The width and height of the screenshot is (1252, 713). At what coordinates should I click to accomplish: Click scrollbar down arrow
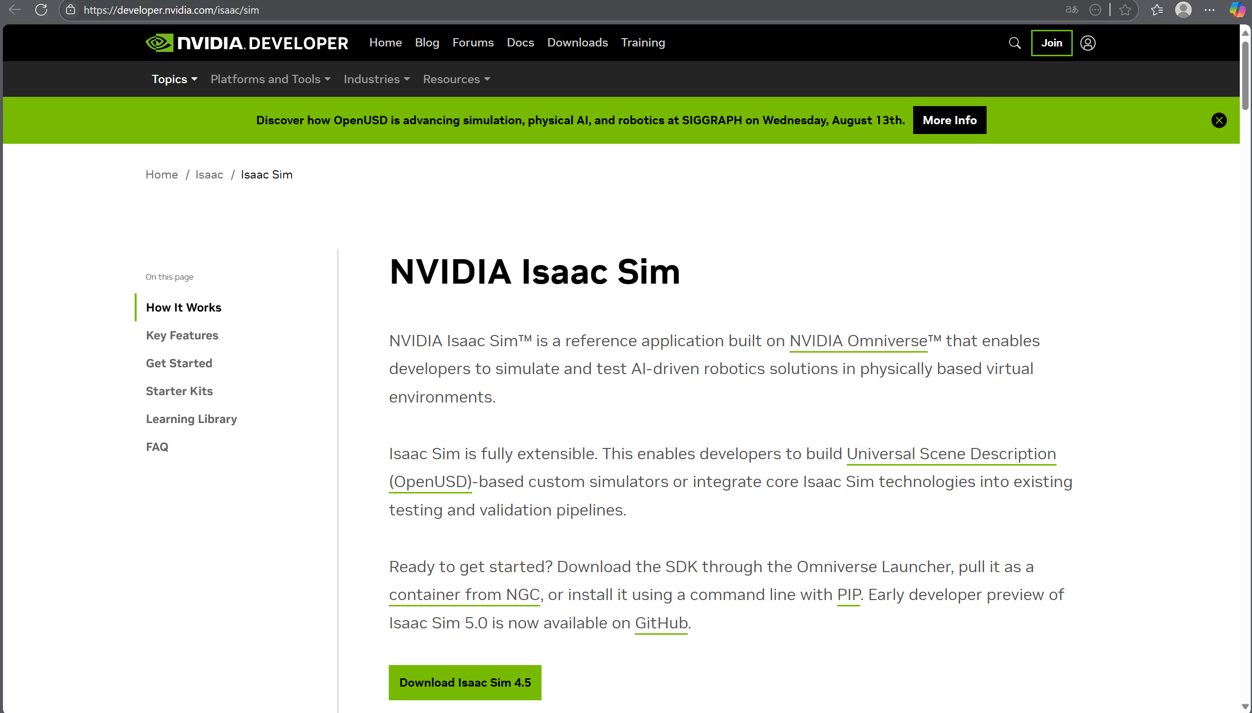coord(1245,707)
